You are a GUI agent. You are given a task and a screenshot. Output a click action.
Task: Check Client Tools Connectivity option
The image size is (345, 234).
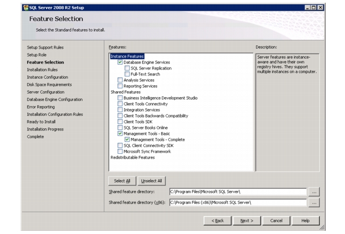click(120, 104)
